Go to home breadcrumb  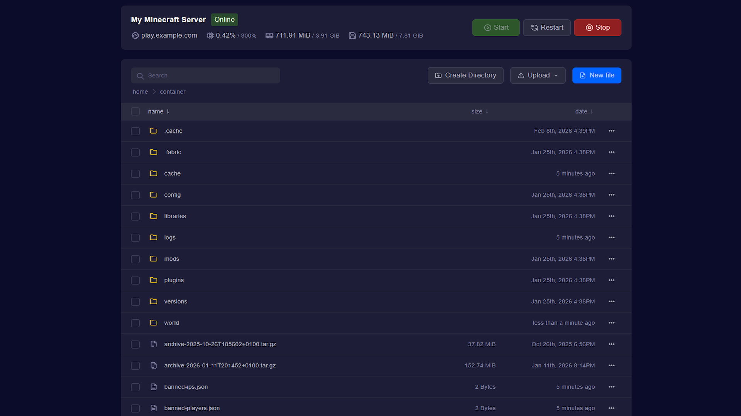(140, 92)
